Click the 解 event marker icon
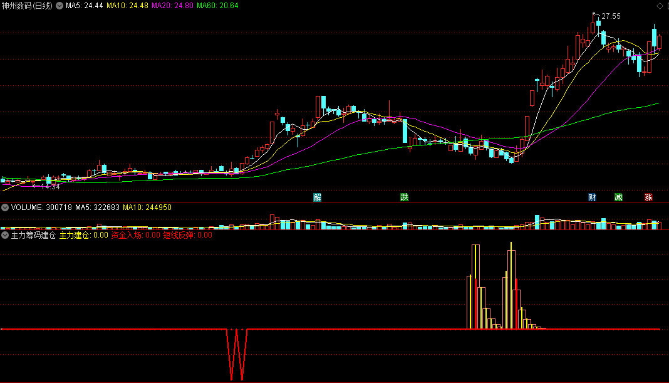This screenshot has height=383, width=669. pyautogui.click(x=317, y=197)
